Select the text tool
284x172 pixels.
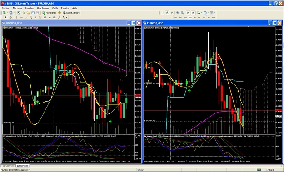tap(35, 17)
